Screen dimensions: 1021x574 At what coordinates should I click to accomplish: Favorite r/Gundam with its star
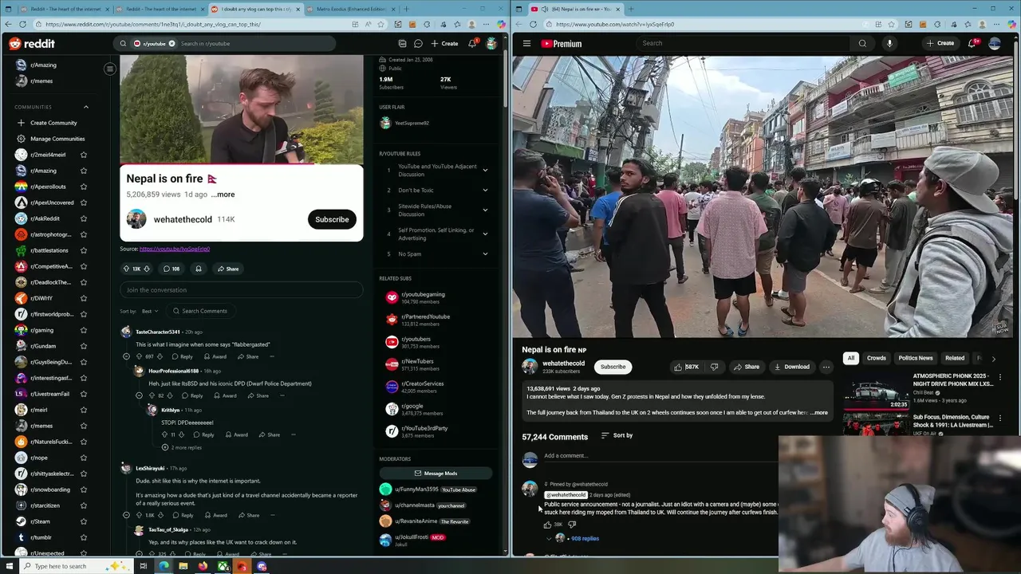[84, 346]
